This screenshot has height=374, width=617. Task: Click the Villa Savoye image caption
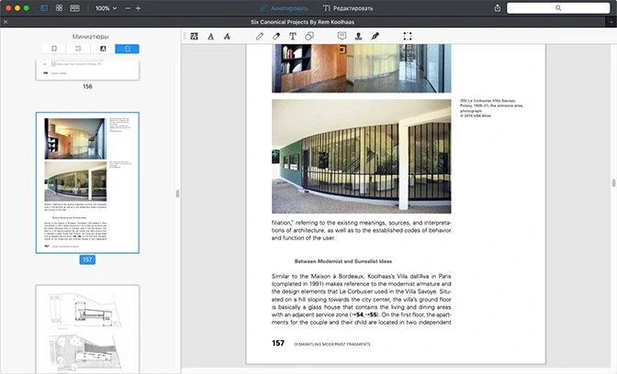(x=491, y=108)
